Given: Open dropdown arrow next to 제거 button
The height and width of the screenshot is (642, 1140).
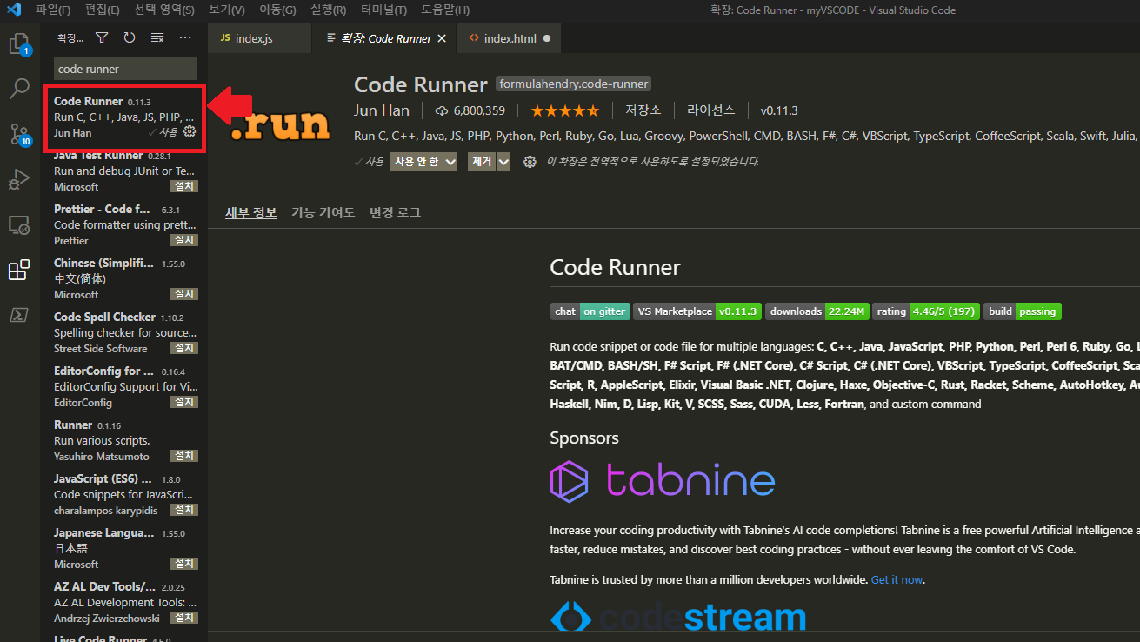Looking at the screenshot, I should (503, 162).
